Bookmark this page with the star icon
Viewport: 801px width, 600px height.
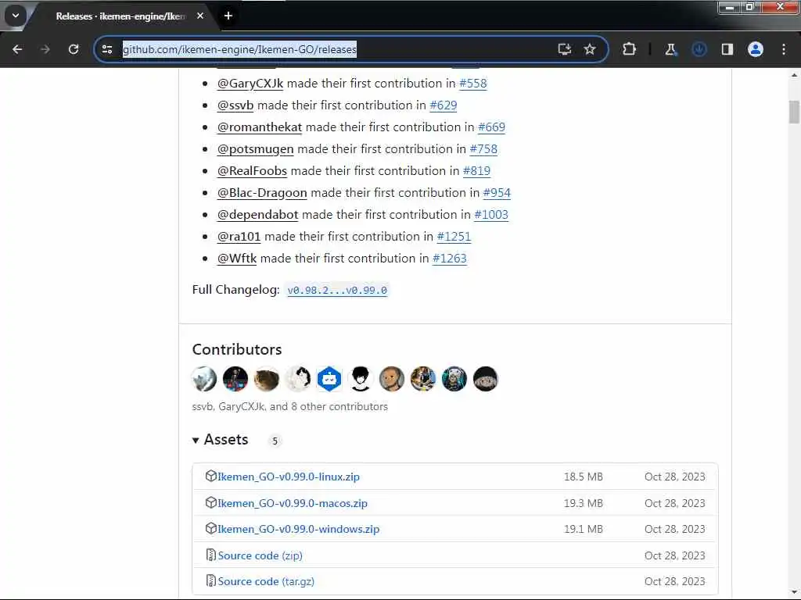590,49
